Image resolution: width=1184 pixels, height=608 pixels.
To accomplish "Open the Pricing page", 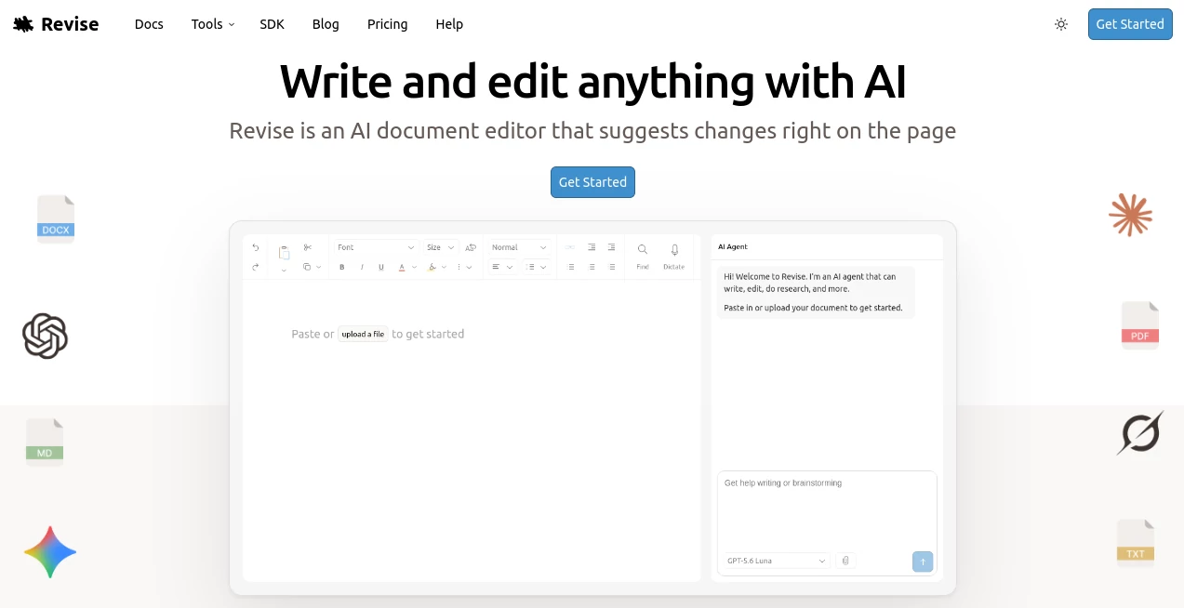I will (388, 24).
